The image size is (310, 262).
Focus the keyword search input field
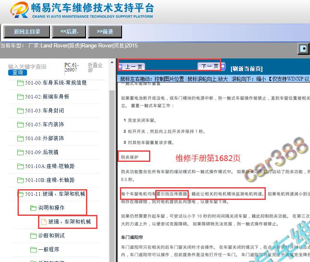(x=27, y=67)
